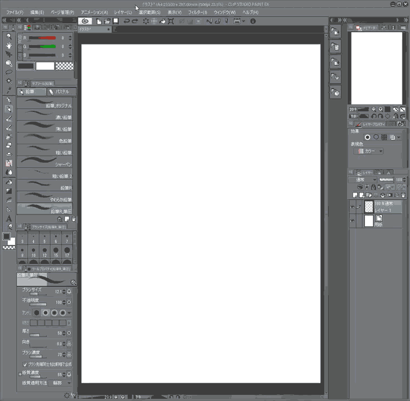Select the Eraser tool

pos(8,145)
